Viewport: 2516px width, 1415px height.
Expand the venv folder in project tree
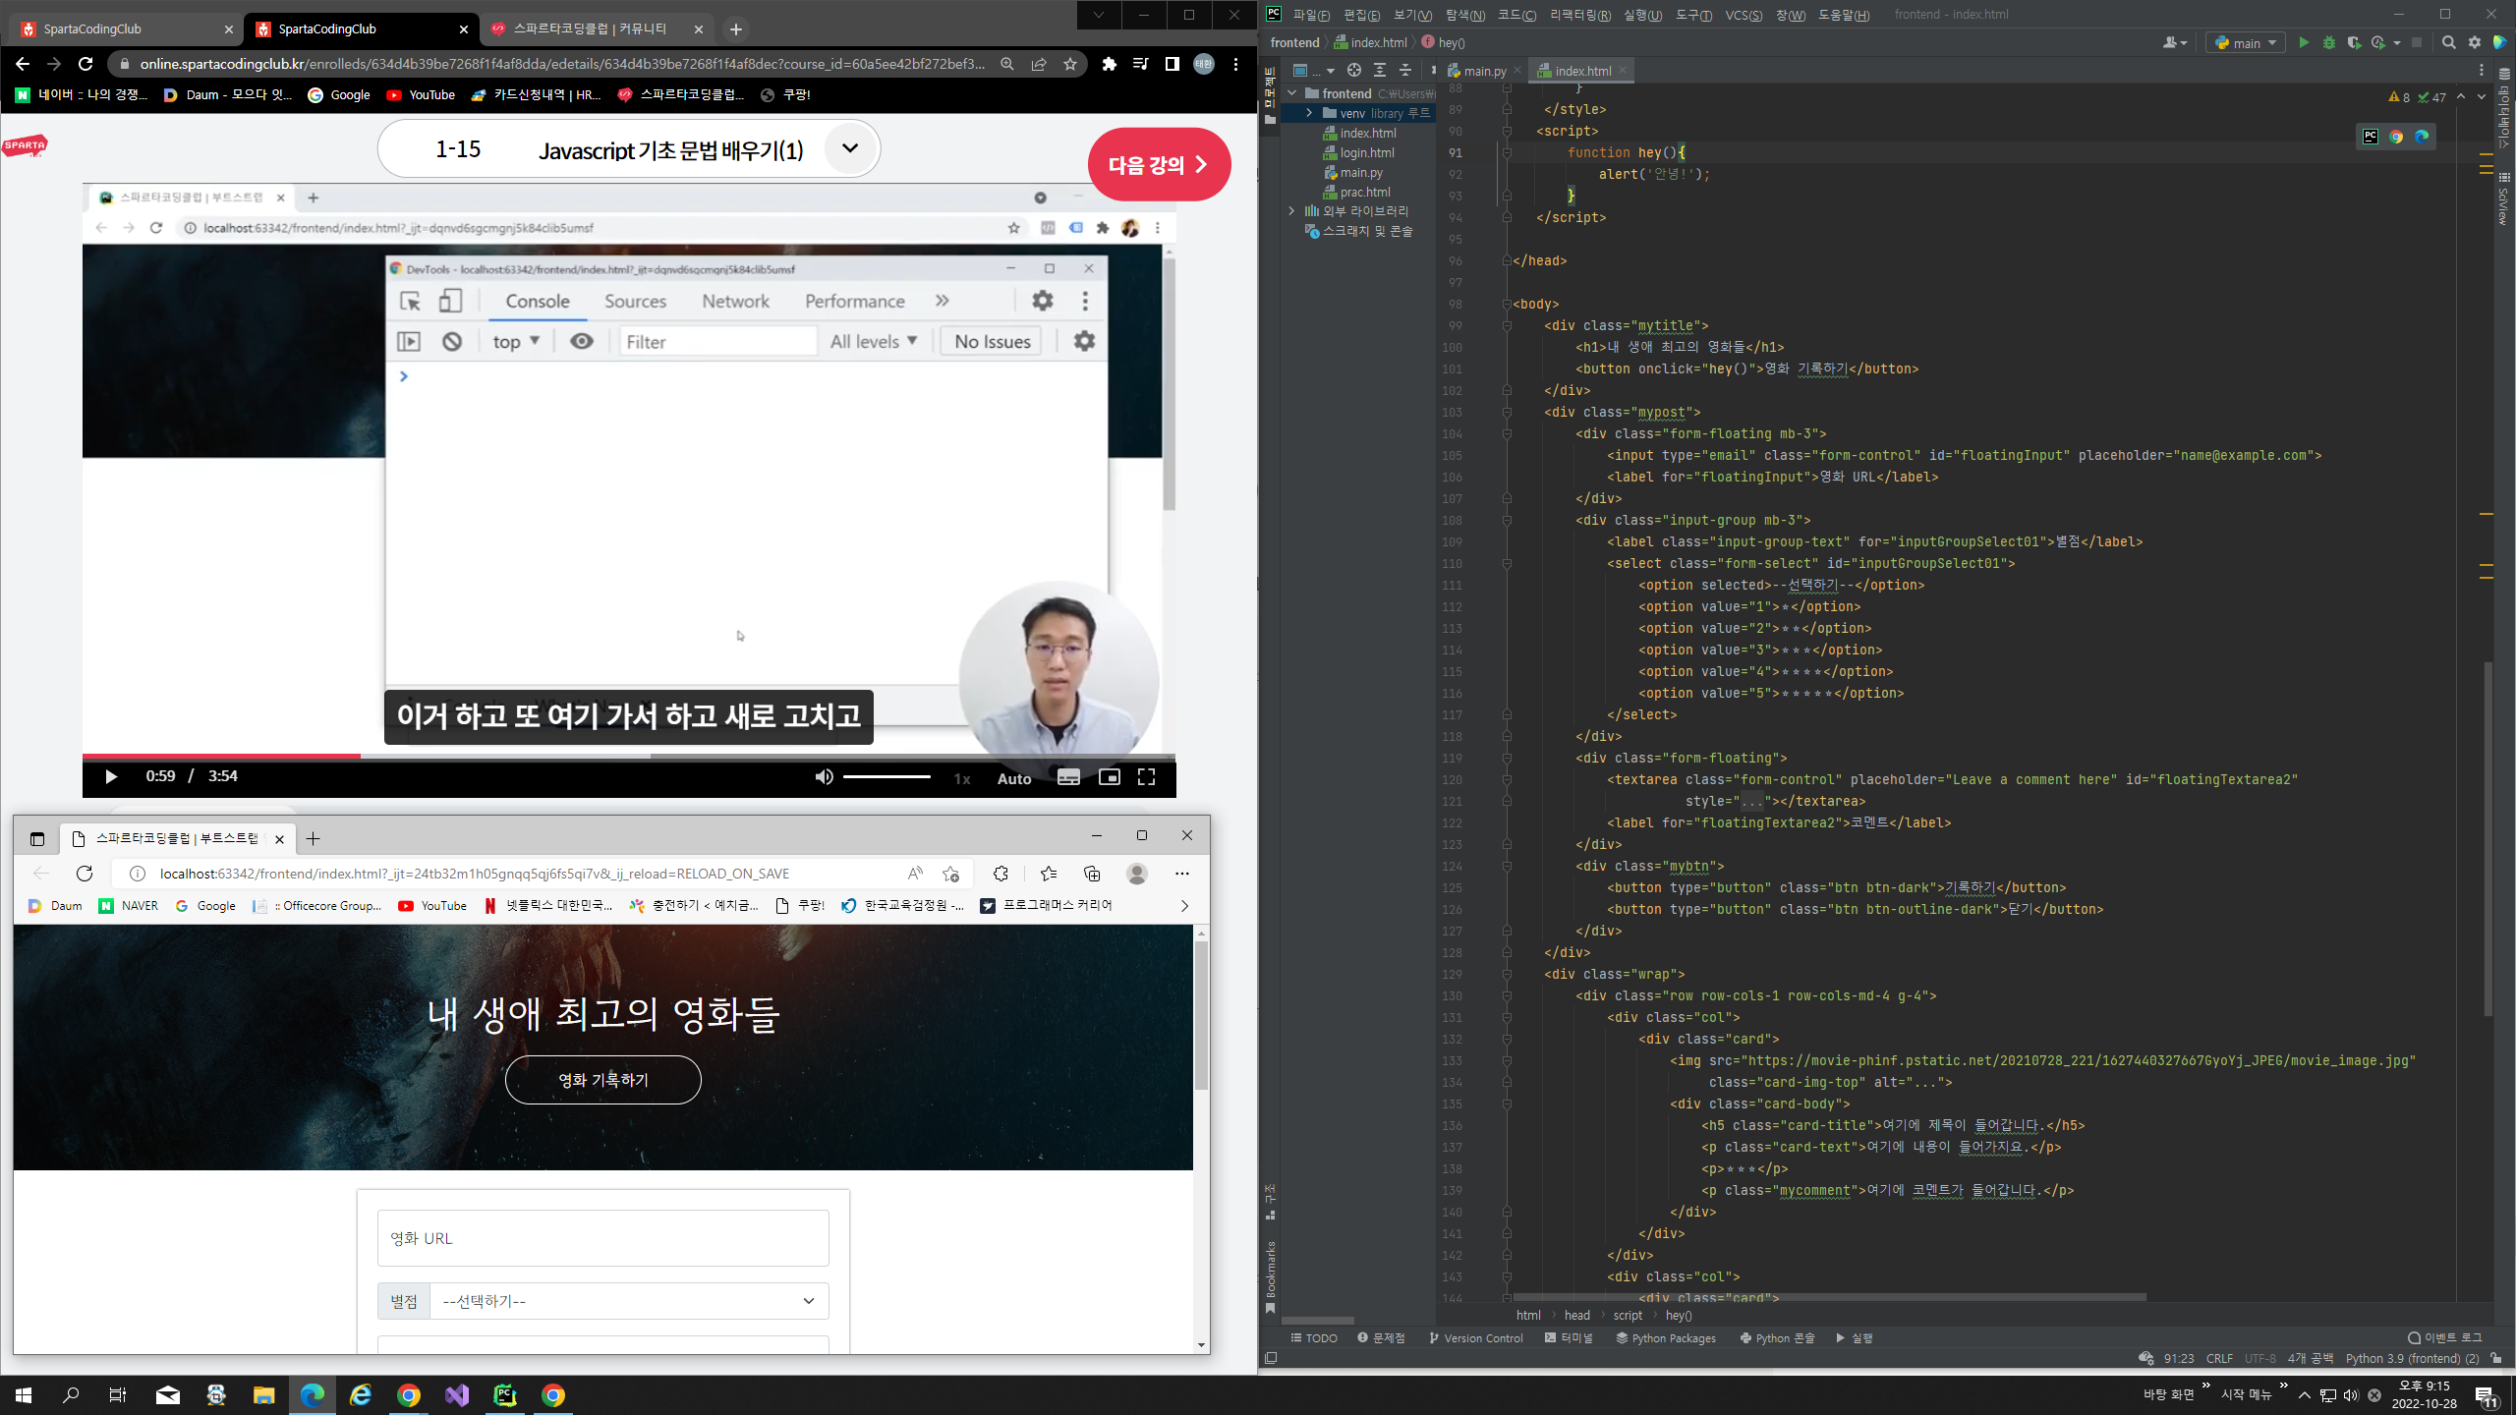pyautogui.click(x=1309, y=113)
